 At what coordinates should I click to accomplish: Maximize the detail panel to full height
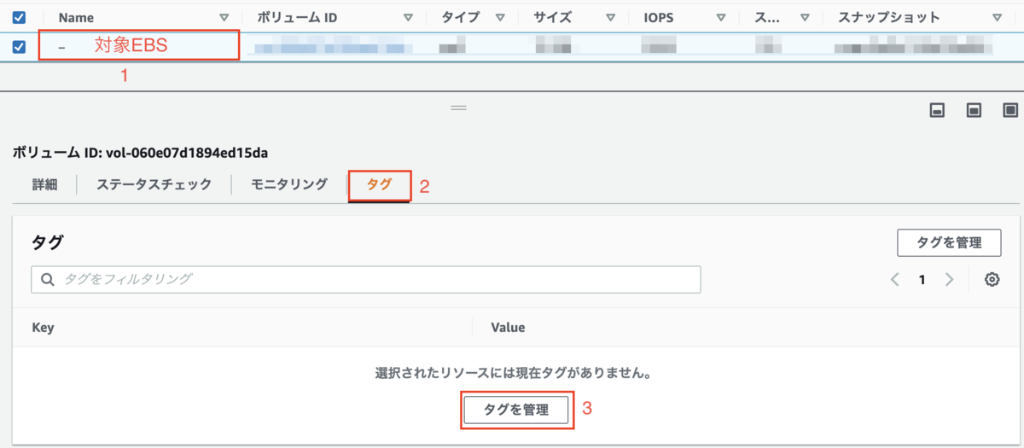pyautogui.click(x=1010, y=110)
